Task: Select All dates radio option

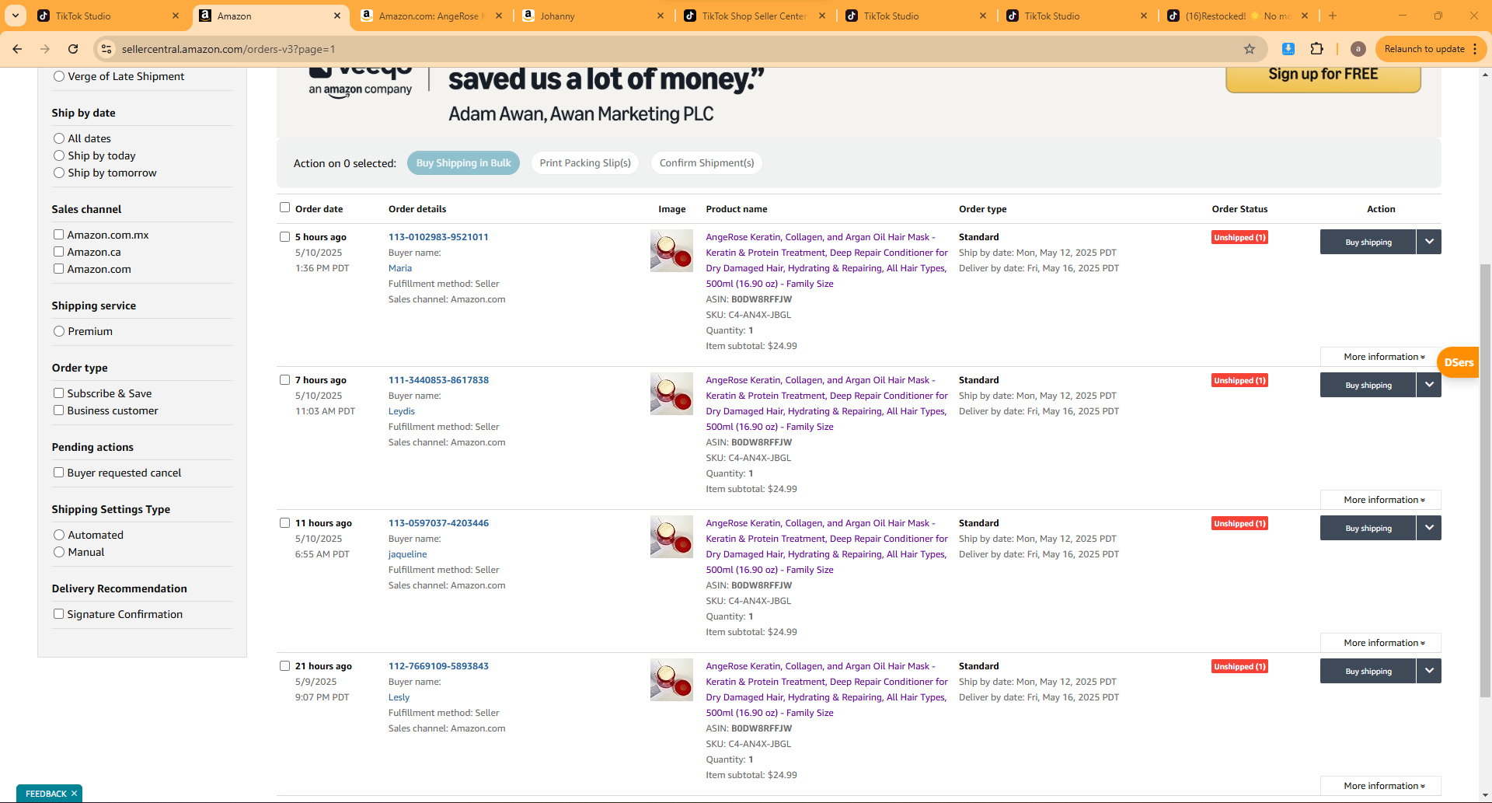Action: coord(59,138)
